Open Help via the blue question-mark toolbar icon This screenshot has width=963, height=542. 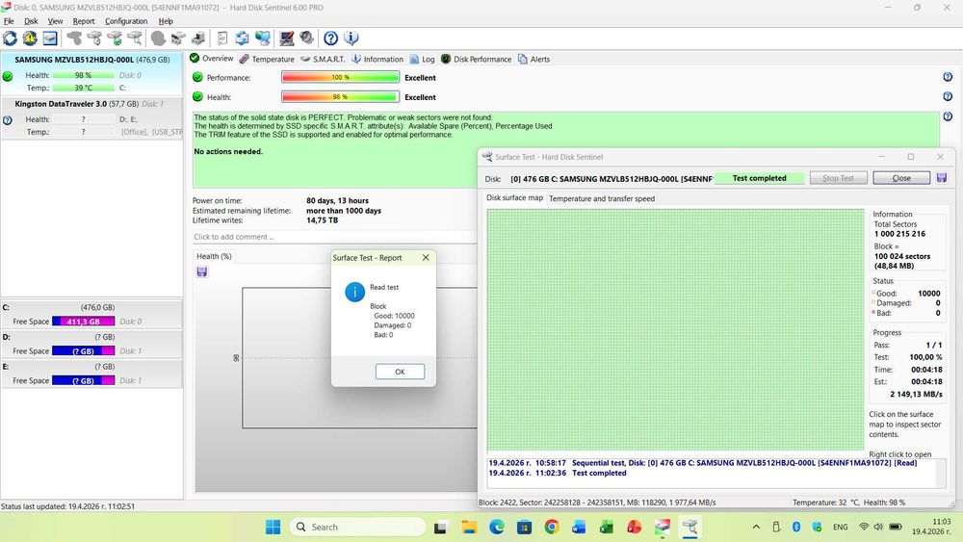pos(330,39)
